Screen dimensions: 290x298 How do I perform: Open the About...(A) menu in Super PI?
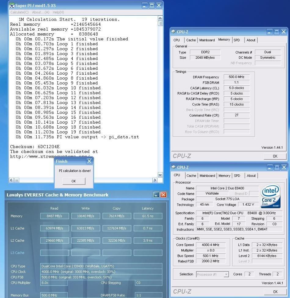(41, 12)
